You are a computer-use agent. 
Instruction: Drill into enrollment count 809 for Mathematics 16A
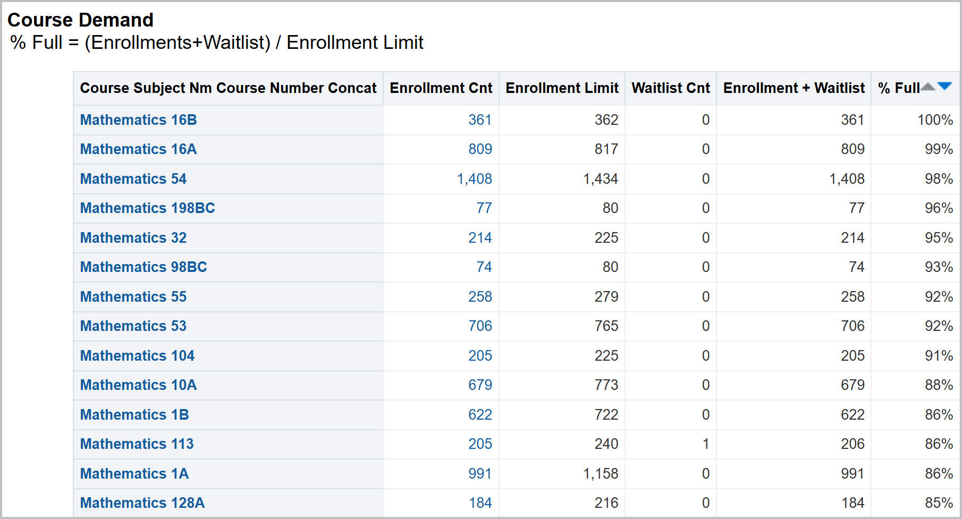click(x=480, y=149)
